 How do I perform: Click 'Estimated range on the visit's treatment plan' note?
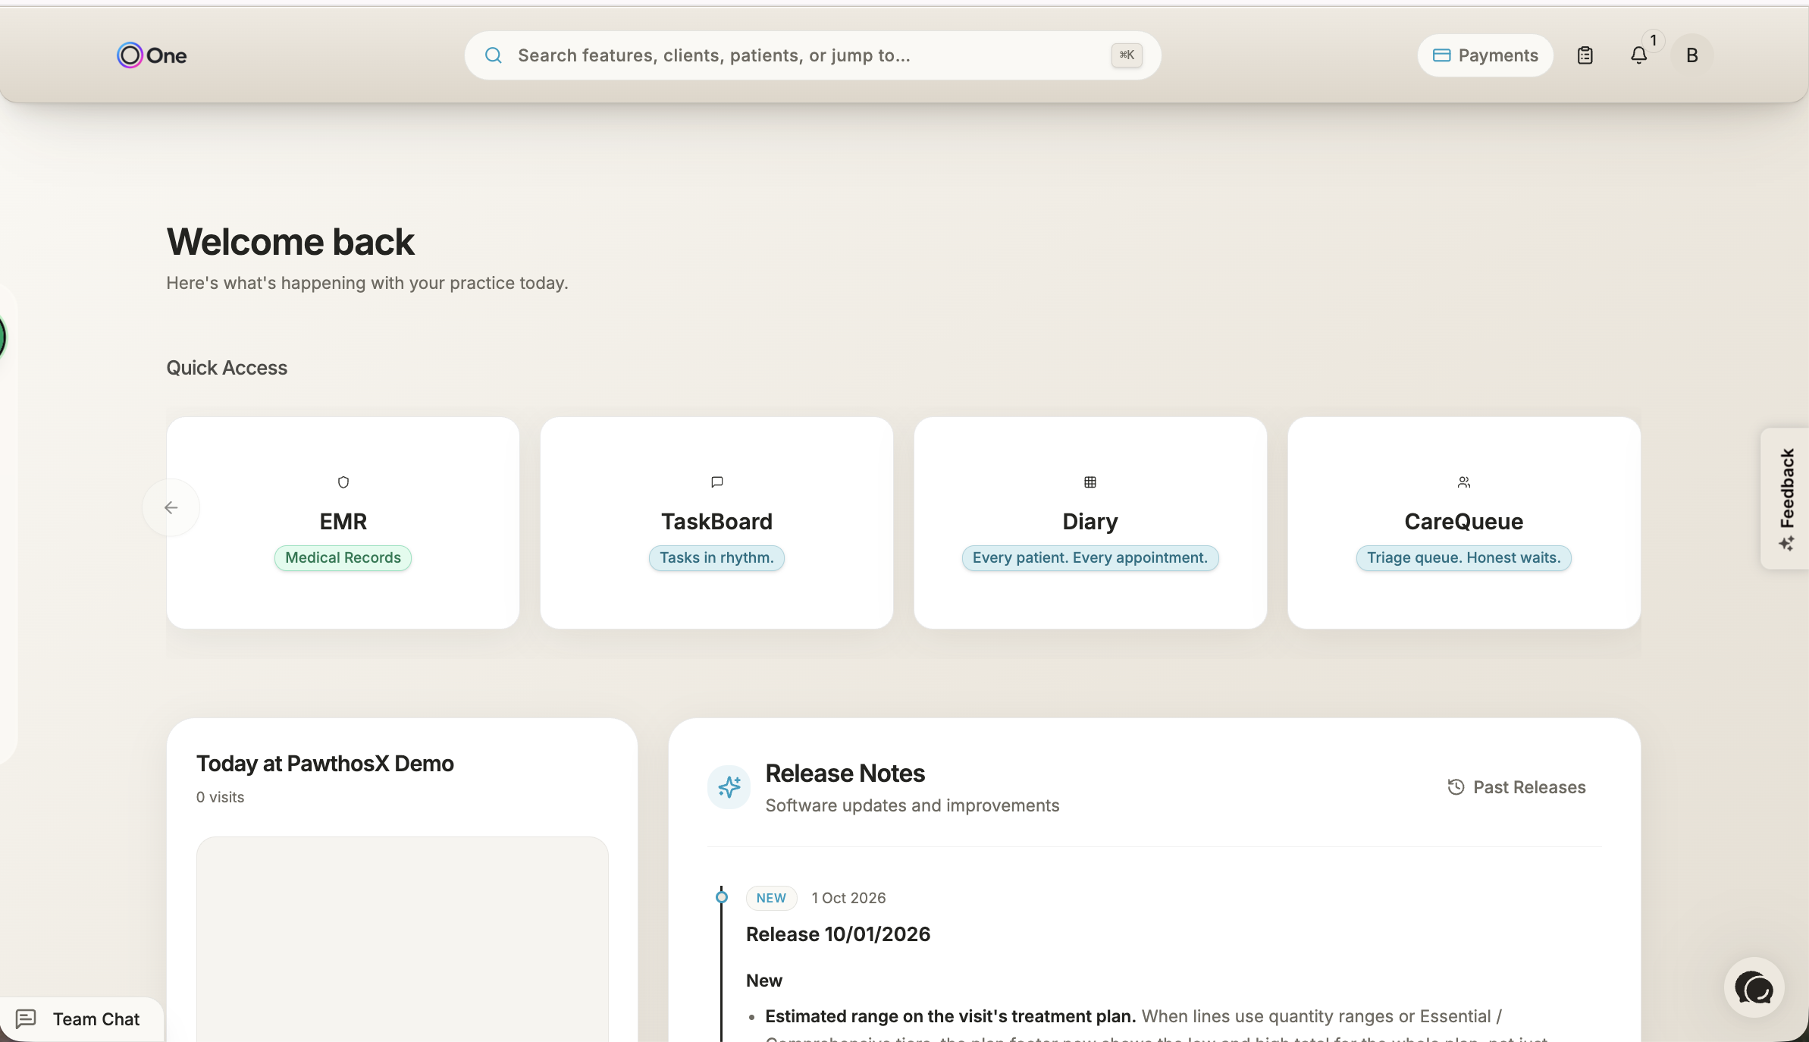point(950,1016)
